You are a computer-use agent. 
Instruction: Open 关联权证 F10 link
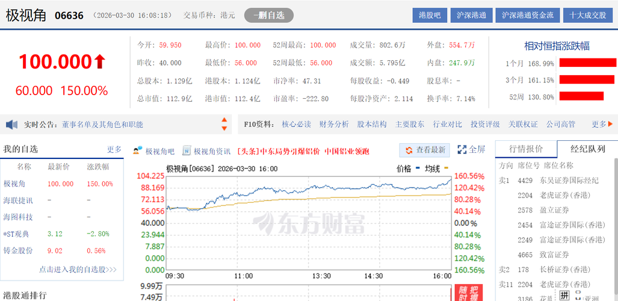tap(523, 125)
